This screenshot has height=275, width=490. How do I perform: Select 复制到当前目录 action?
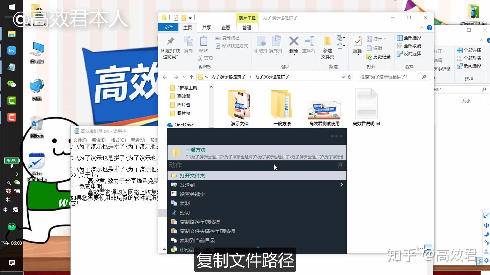pyautogui.click(x=257, y=240)
